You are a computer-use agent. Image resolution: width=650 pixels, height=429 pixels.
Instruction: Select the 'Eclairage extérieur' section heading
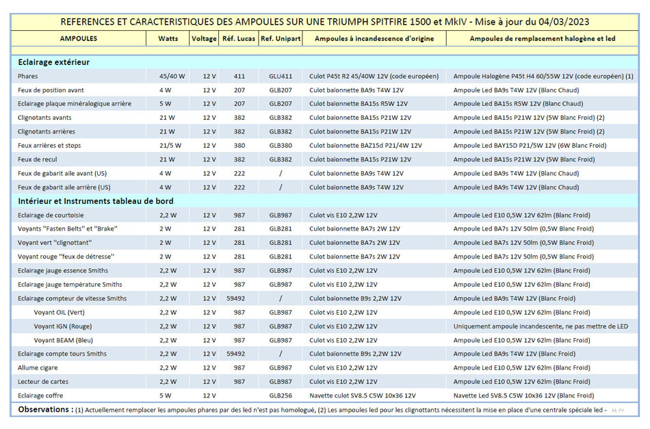click(54, 62)
